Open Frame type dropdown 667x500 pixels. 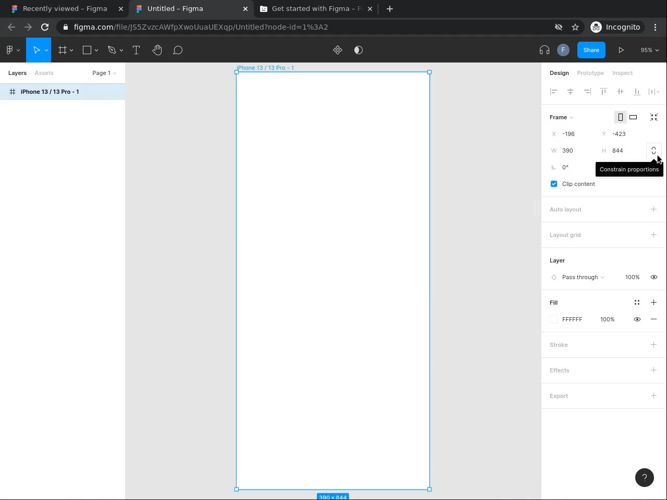tap(561, 117)
